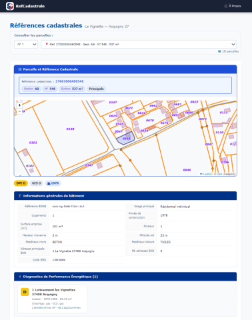Click parcel 0687 label on the map
The image size is (252, 320).
[x=177, y=104]
